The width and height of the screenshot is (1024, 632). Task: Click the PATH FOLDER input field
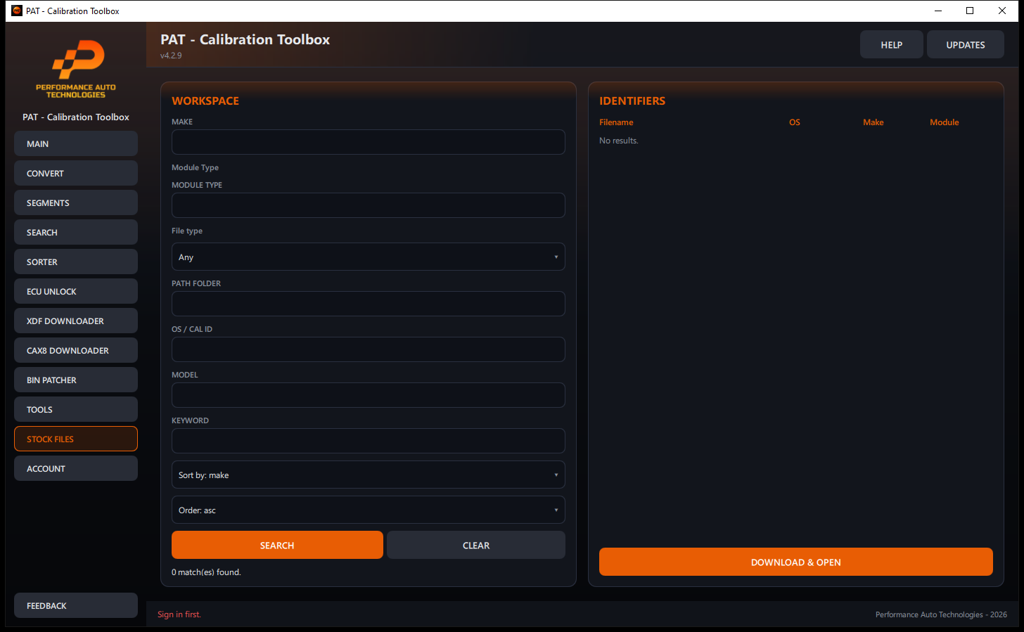pyautogui.click(x=369, y=304)
